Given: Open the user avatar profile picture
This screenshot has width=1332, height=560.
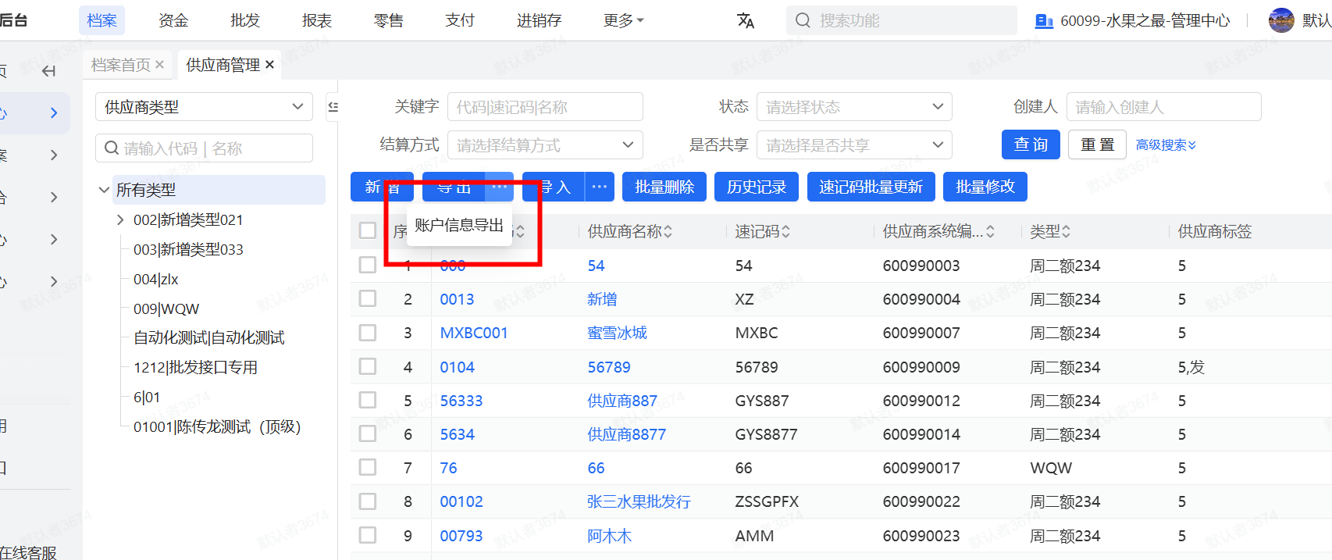Looking at the screenshot, I should pos(1281,20).
